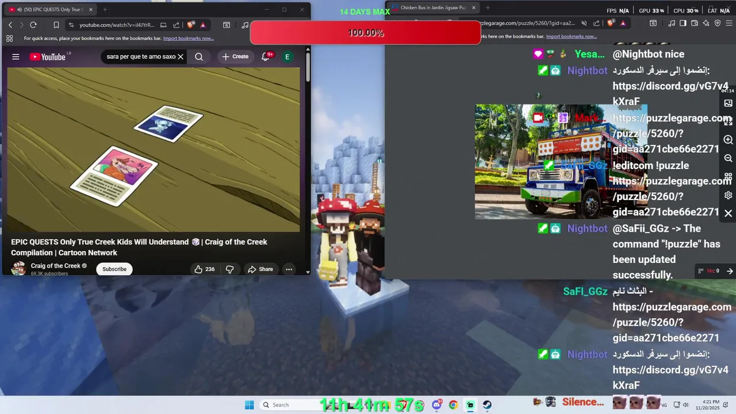
Task: Toggle the sidebar panel in puzzle window
Action: [683, 23]
